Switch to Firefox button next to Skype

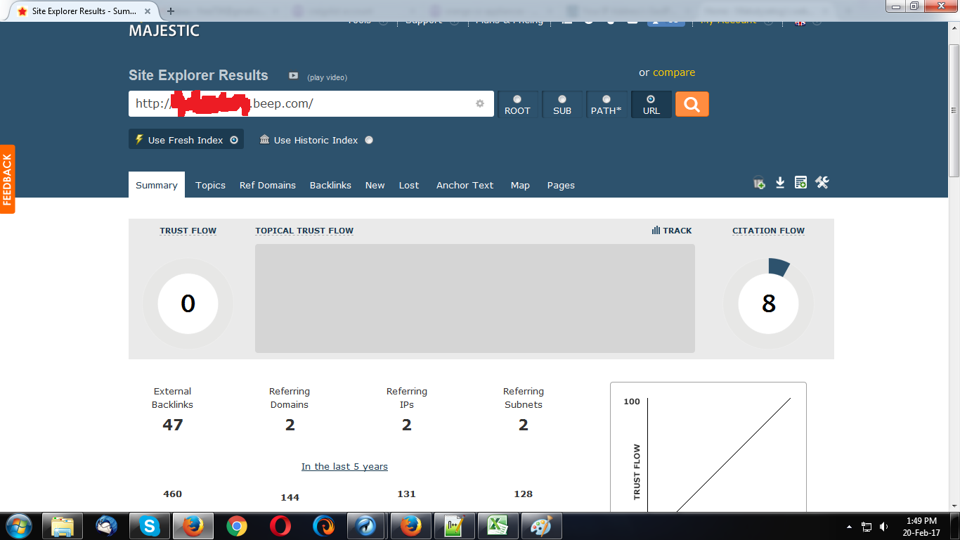(193, 526)
